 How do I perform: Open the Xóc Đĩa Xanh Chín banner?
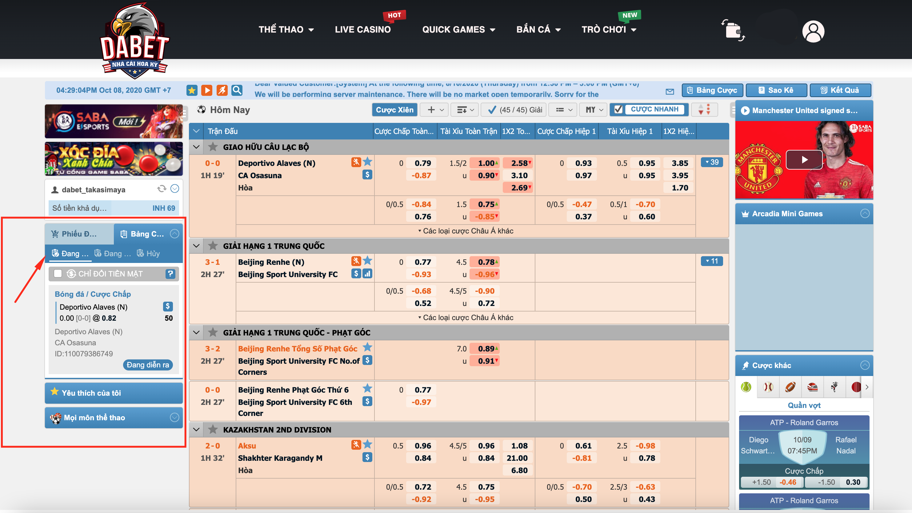coord(114,159)
